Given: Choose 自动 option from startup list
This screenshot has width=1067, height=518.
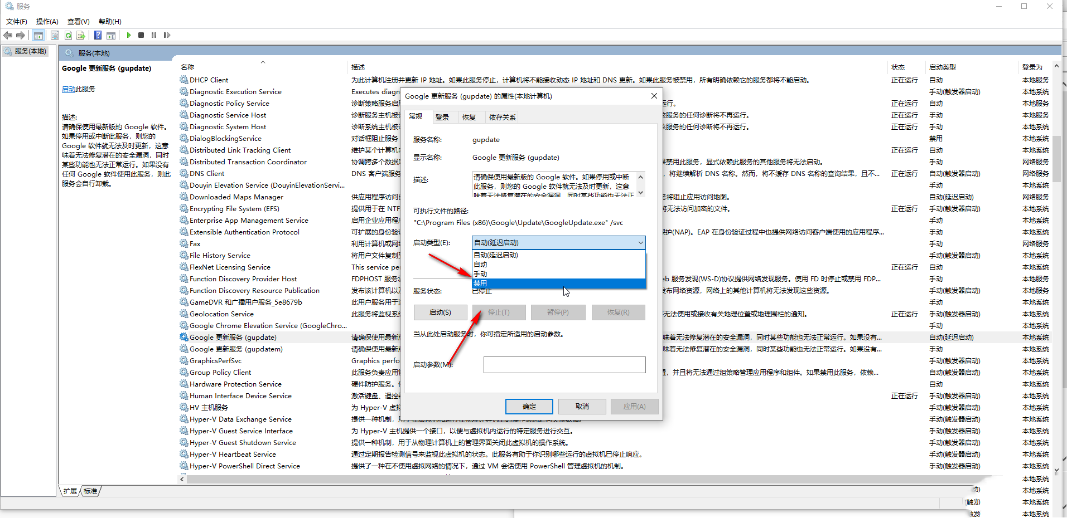Looking at the screenshot, I should [559, 265].
